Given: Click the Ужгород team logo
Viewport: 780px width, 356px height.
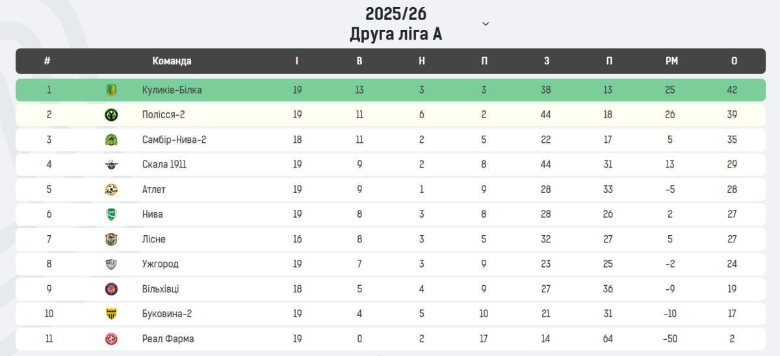Looking at the screenshot, I should tap(111, 264).
